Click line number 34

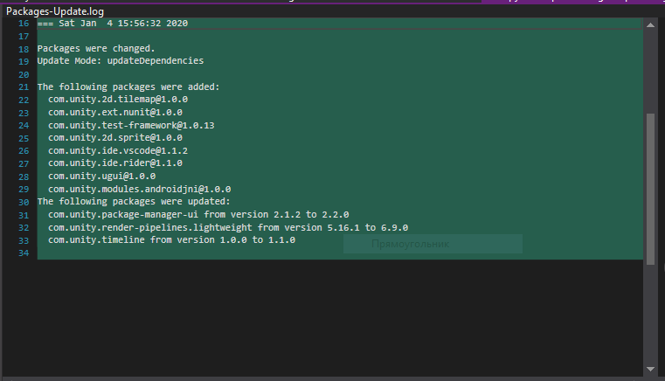pos(24,253)
